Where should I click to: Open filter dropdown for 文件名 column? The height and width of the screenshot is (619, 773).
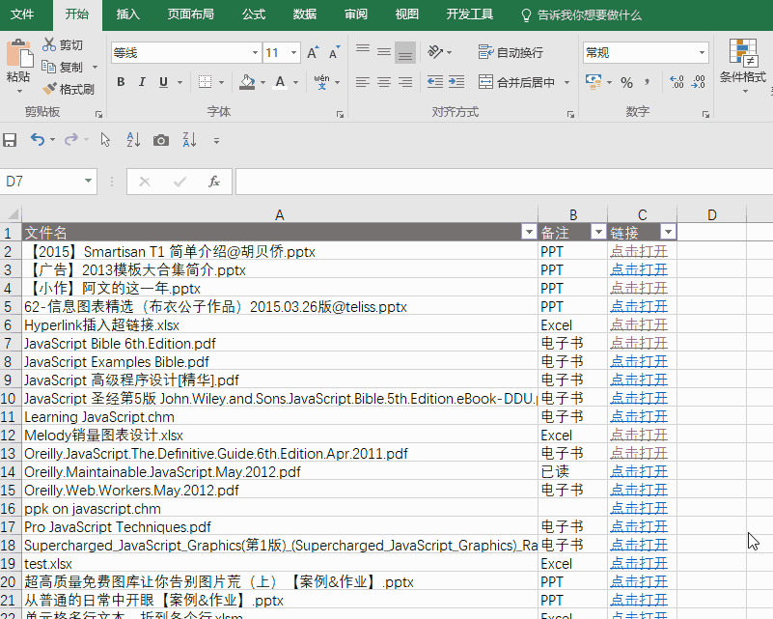click(x=529, y=232)
